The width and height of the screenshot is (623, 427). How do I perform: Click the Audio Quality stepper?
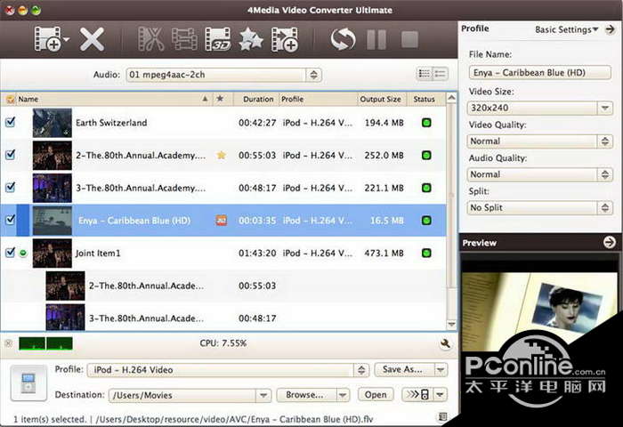pos(604,174)
